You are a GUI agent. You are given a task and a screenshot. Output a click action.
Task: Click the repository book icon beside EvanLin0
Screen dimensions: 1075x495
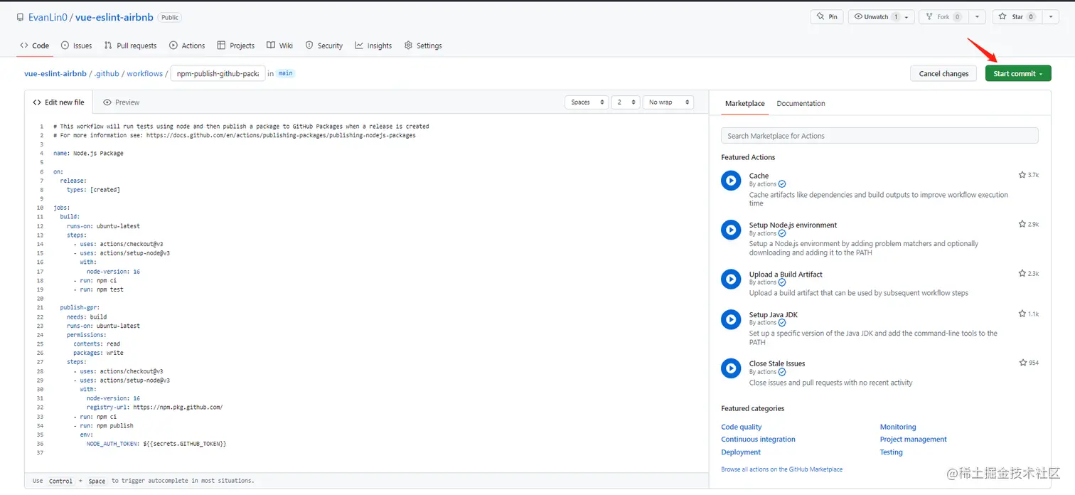point(21,17)
